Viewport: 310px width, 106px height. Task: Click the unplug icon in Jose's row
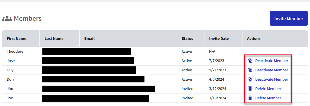coord(250,61)
